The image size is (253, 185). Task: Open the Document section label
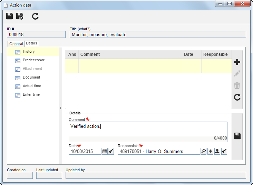[x=31, y=77]
